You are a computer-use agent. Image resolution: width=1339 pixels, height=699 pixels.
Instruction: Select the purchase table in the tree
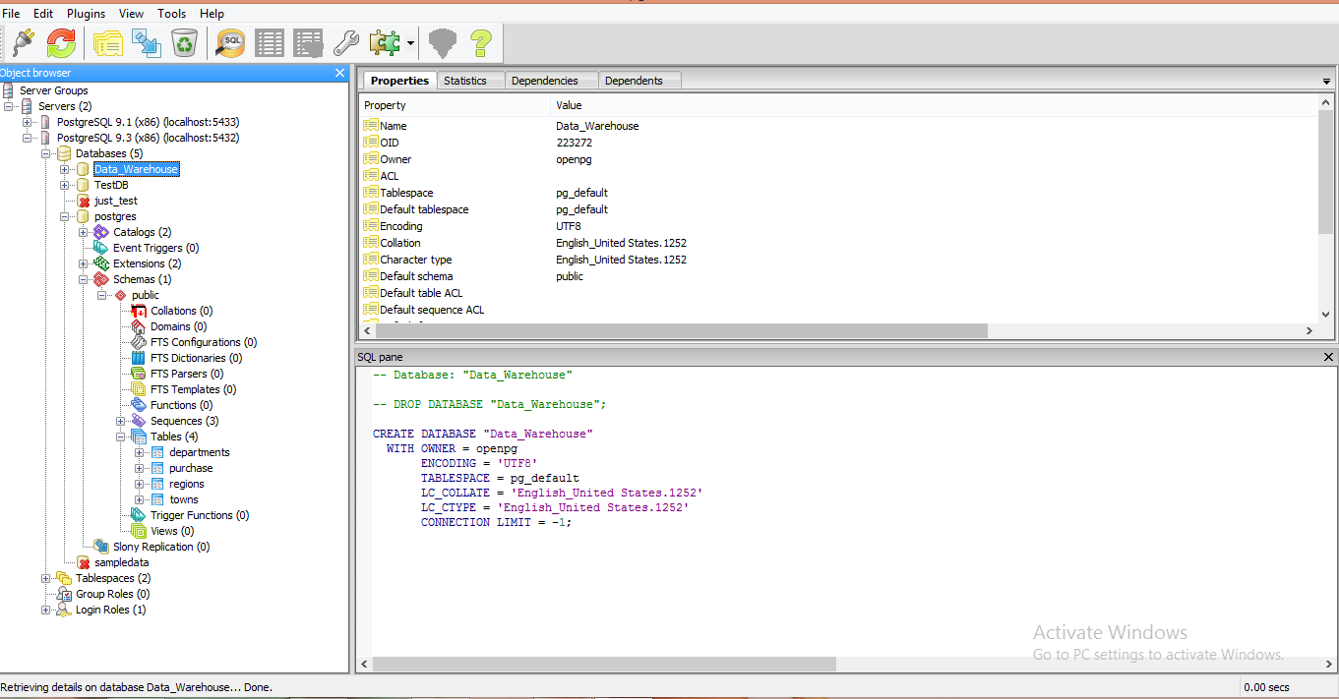(x=191, y=468)
